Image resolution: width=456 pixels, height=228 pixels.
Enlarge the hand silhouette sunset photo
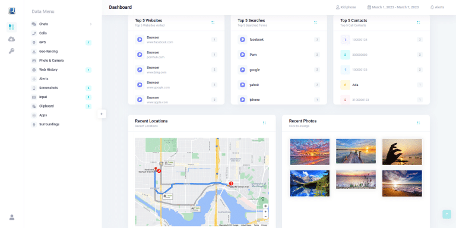pyautogui.click(x=402, y=152)
